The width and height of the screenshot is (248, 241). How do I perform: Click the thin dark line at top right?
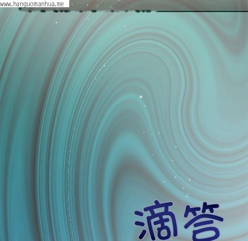pyautogui.click(x=203, y=11)
